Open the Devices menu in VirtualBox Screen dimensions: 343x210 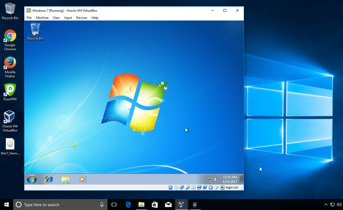[81, 18]
